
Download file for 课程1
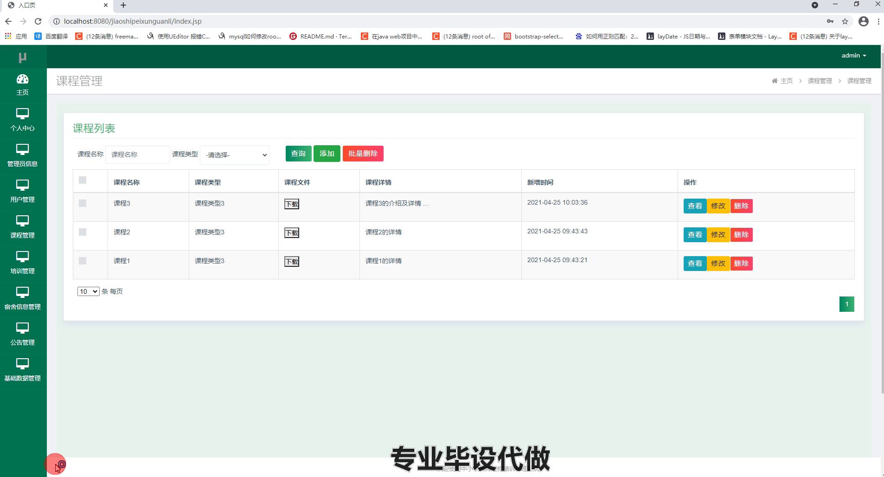tap(292, 262)
